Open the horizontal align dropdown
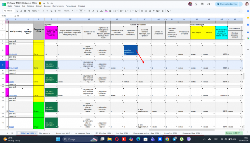This screenshot has height=143, width=250. click(x=121, y=11)
